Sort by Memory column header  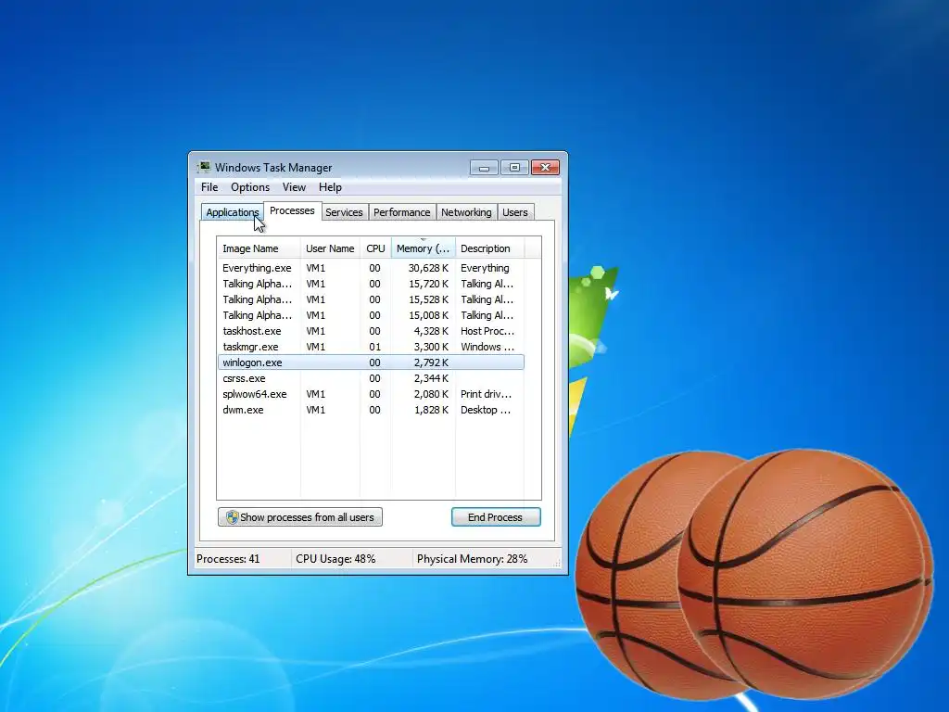[423, 248]
